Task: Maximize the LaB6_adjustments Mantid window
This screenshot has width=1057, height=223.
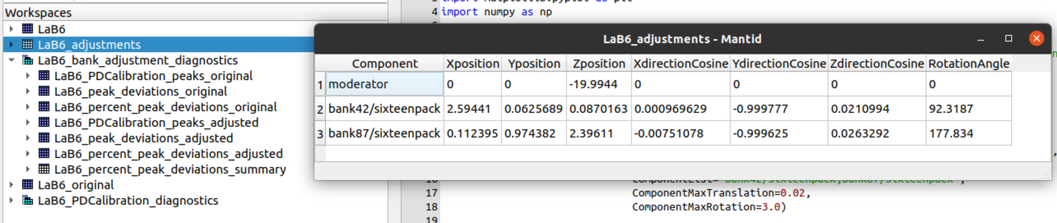Action: pyautogui.click(x=1008, y=38)
